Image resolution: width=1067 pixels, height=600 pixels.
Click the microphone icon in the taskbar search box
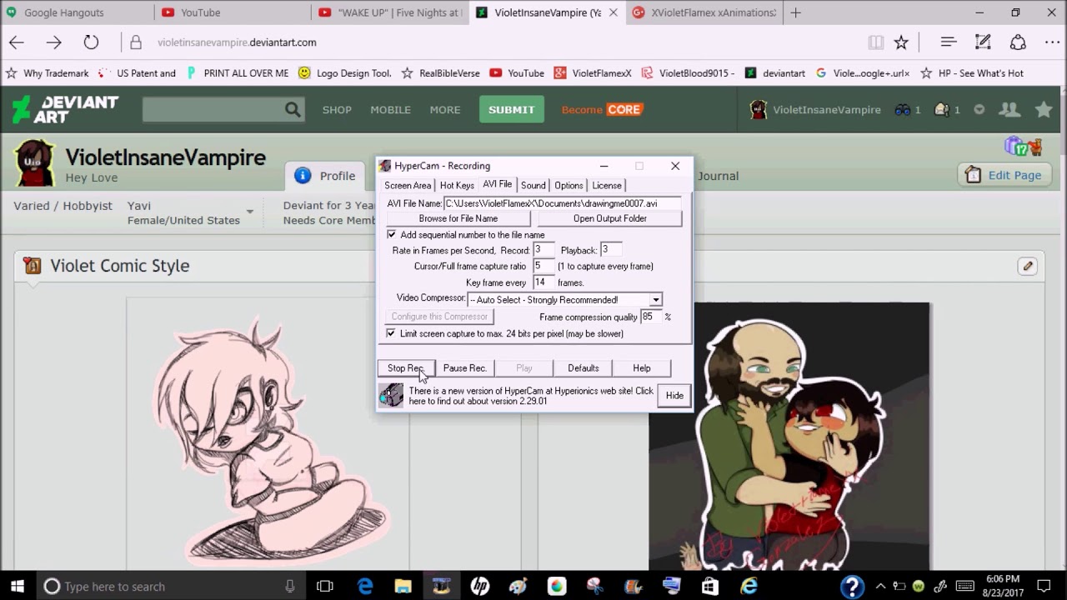click(x=290, y=587)
